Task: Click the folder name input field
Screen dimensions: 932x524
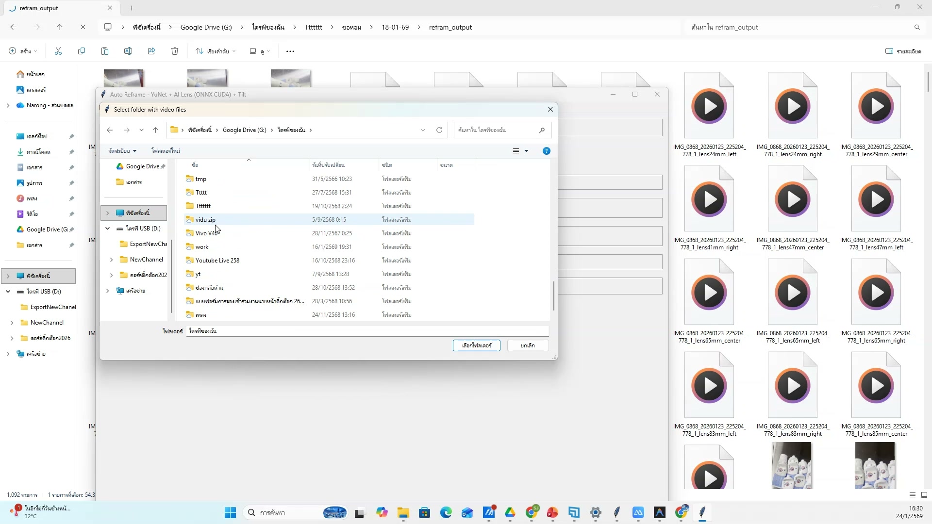Action: click(367, 331)
